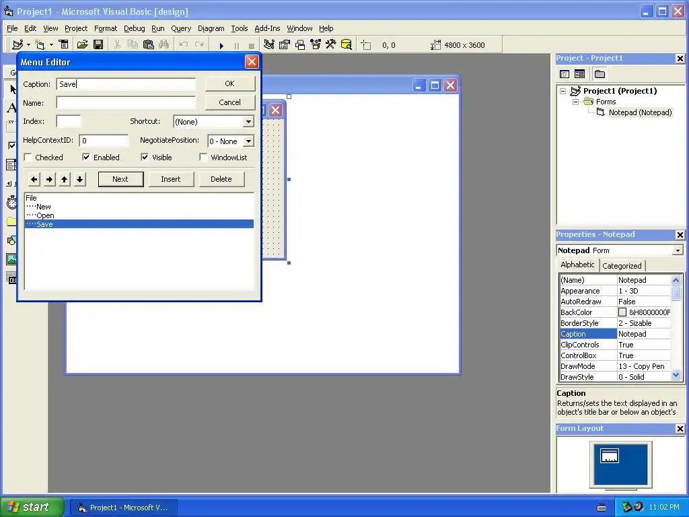
Task: Click the Project Explorer toolbar icon
Action: point(269,44)
